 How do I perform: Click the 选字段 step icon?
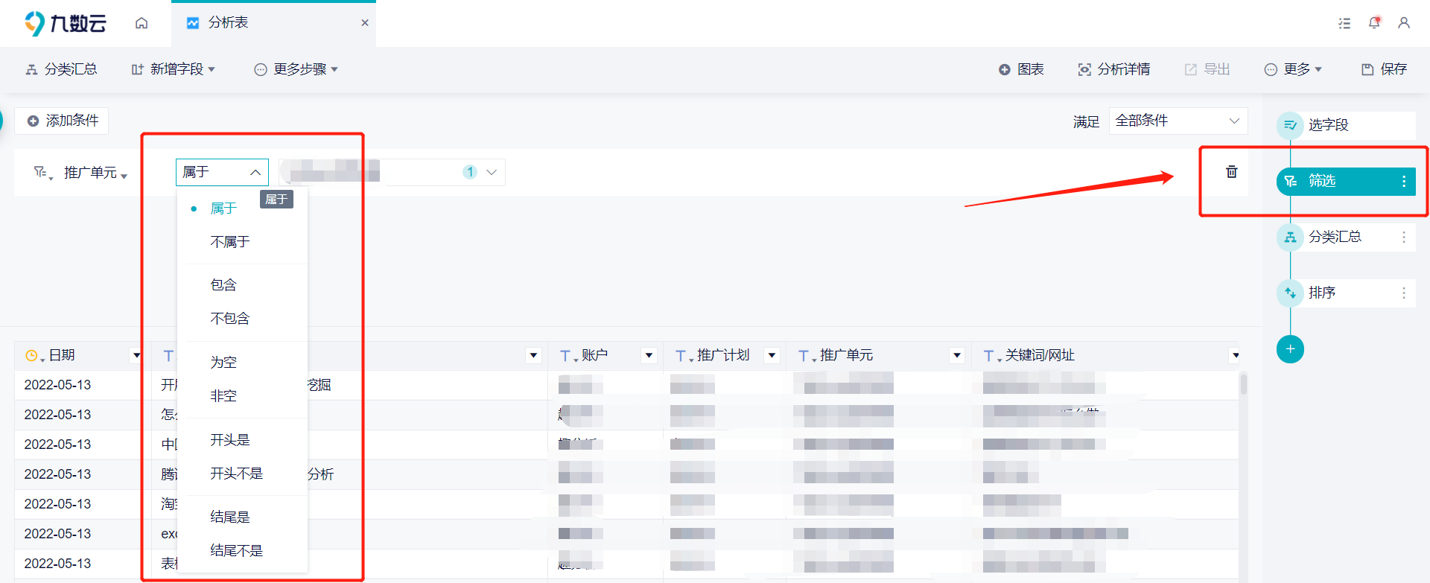[x=1290, y=125]
